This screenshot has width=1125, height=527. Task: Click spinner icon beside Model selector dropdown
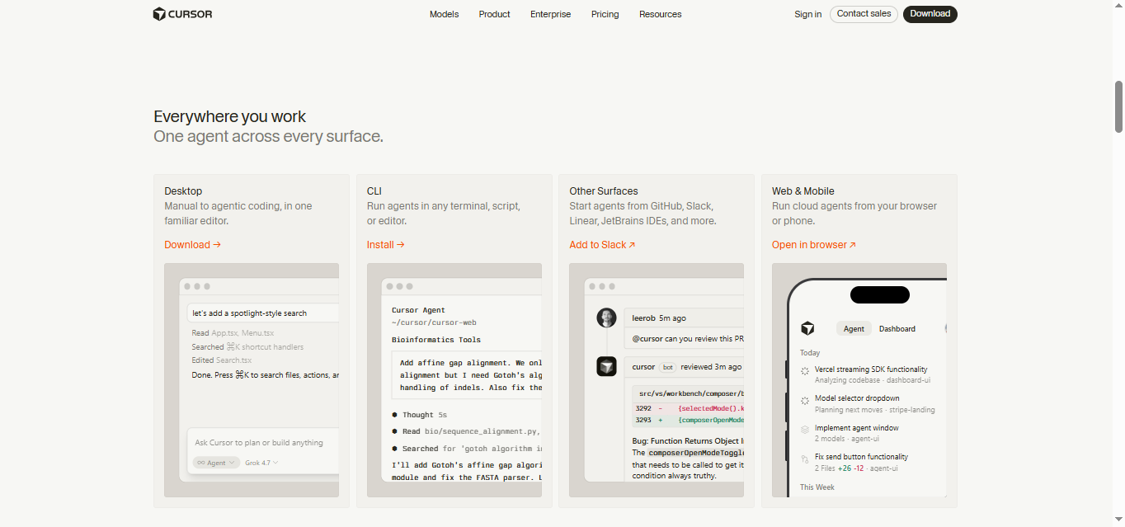(805, 400)
